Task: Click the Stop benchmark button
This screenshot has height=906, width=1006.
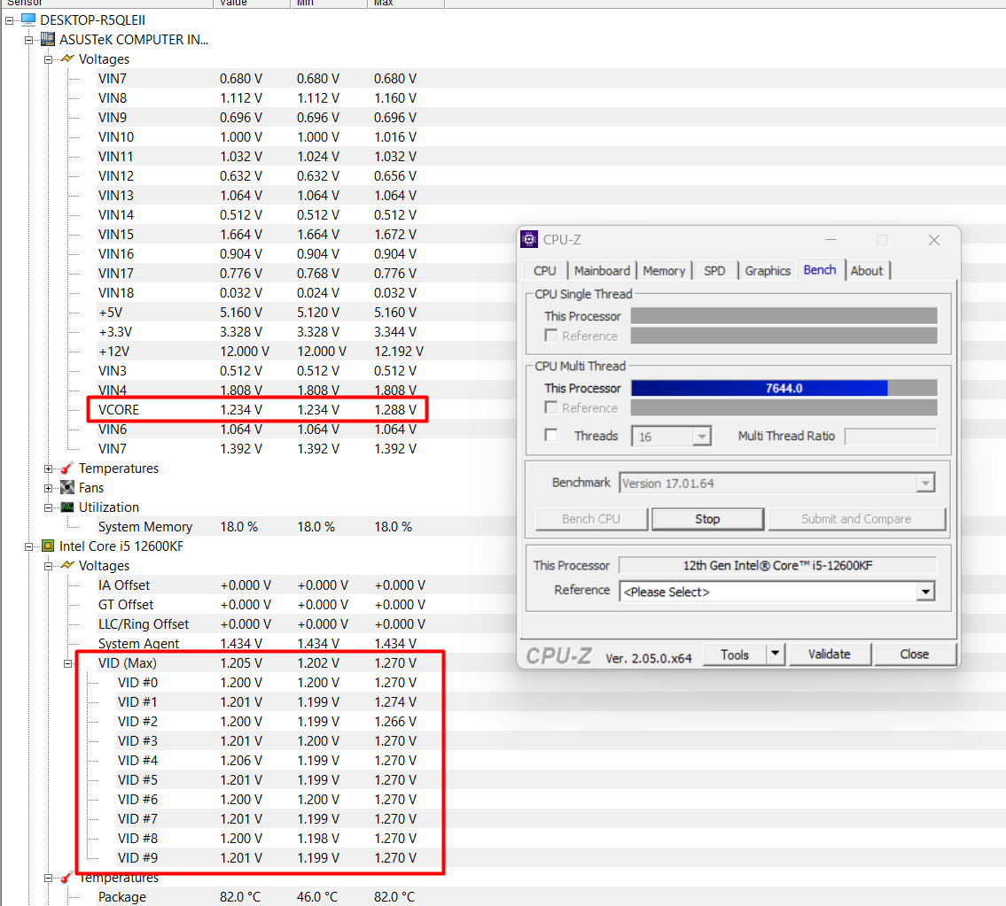Action: click(707, 519)
